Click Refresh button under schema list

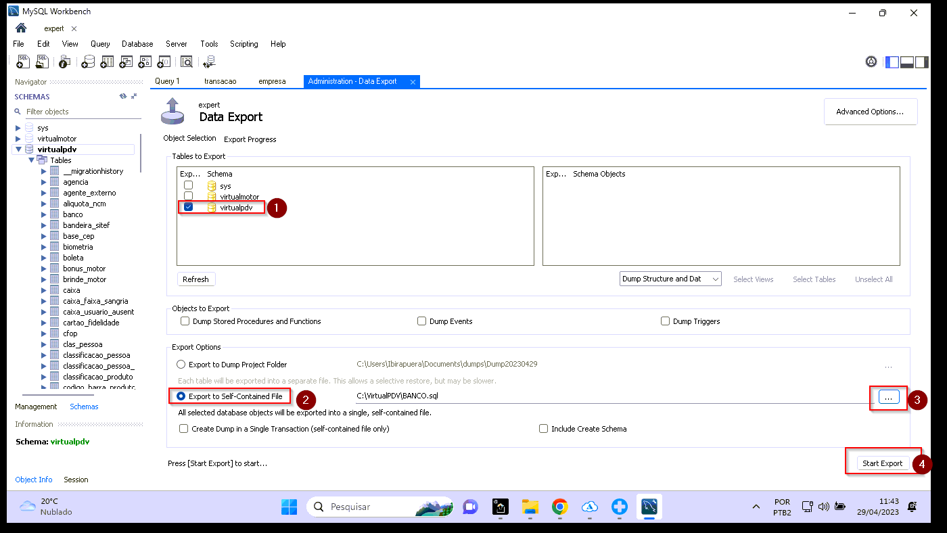(195, 279)
